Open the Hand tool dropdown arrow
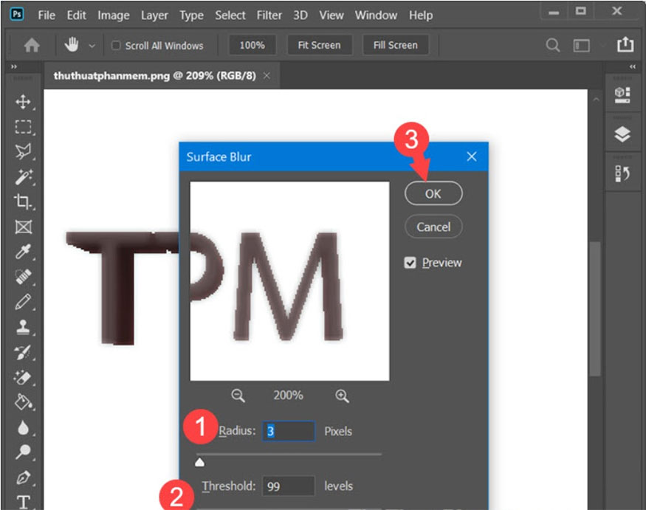 pos(92,45)
